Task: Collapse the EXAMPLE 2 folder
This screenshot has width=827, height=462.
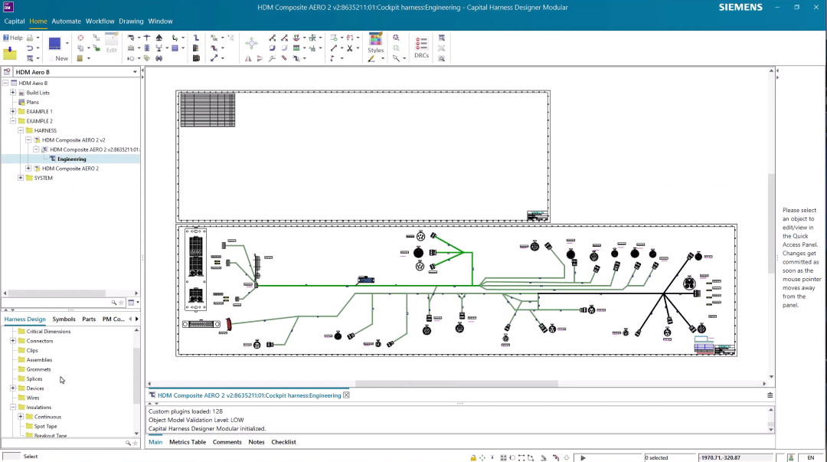Action: (13, 121)
